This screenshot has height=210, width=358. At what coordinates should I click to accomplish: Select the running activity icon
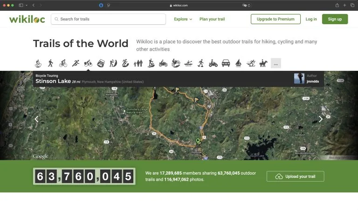pos(76,63)
